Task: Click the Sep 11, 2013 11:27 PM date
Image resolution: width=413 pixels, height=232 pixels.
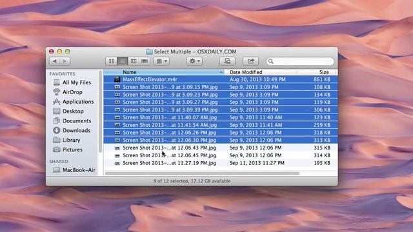Action: 257,163
